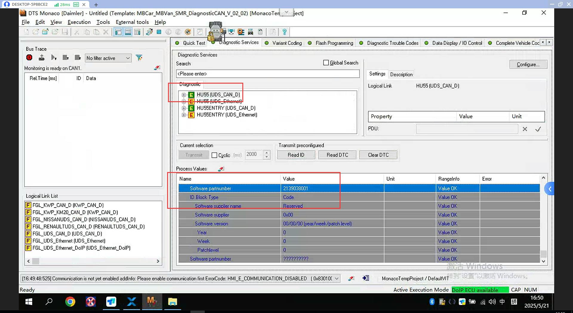
Task: Open the External tools menu
Action: (132, 22)
